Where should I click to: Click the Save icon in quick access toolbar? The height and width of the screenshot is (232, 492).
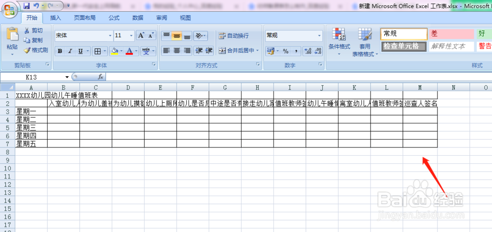(27, 5)
